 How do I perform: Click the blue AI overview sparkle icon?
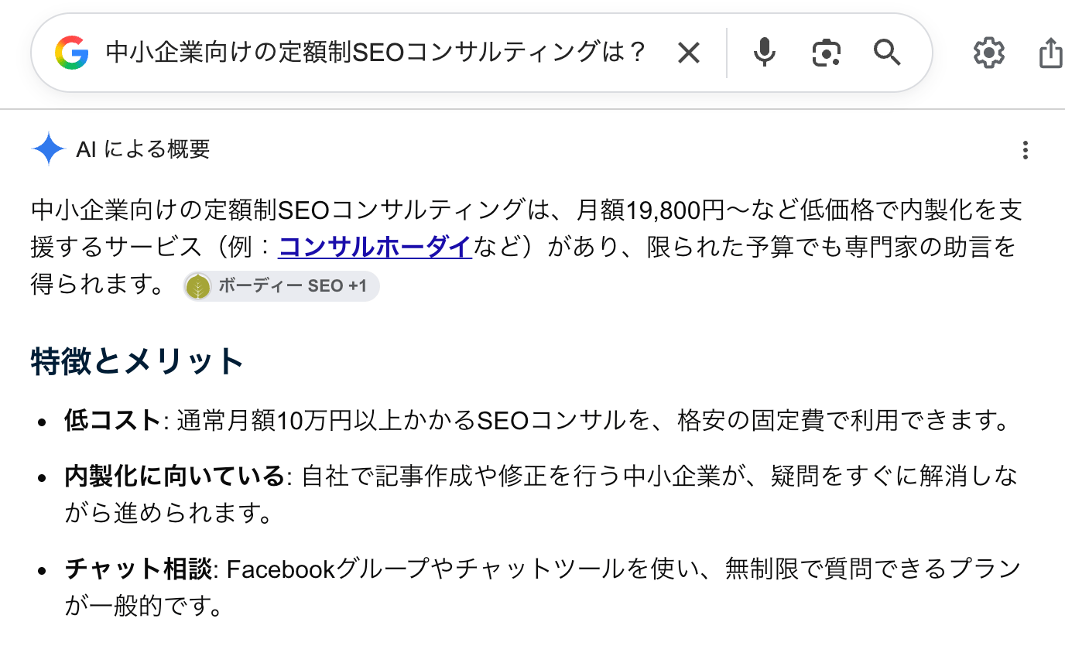[49, 149]
